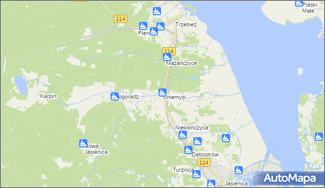Click the 114 road sign below Dębostrów
The image size is (325, 188).
coord(204,163)
